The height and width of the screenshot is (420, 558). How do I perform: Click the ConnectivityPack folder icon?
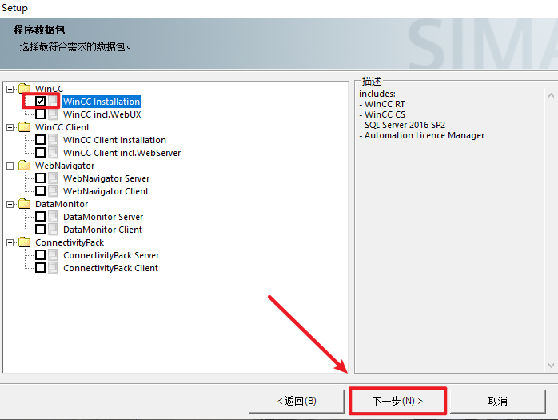24,242
